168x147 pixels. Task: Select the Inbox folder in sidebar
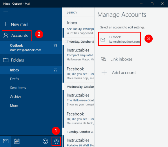(31, 70)
